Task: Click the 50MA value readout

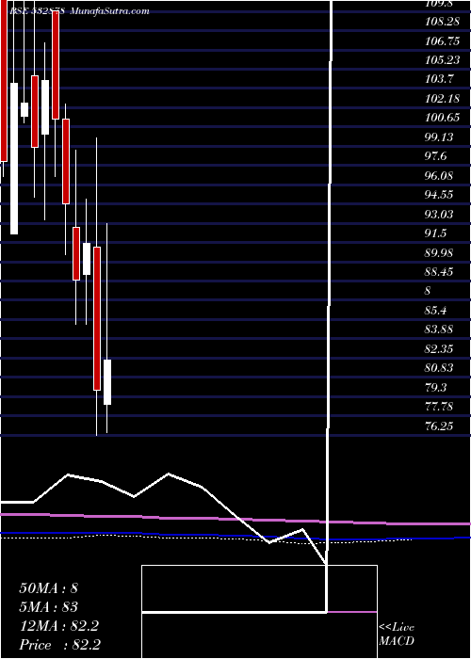Action: tap(49, 588)
